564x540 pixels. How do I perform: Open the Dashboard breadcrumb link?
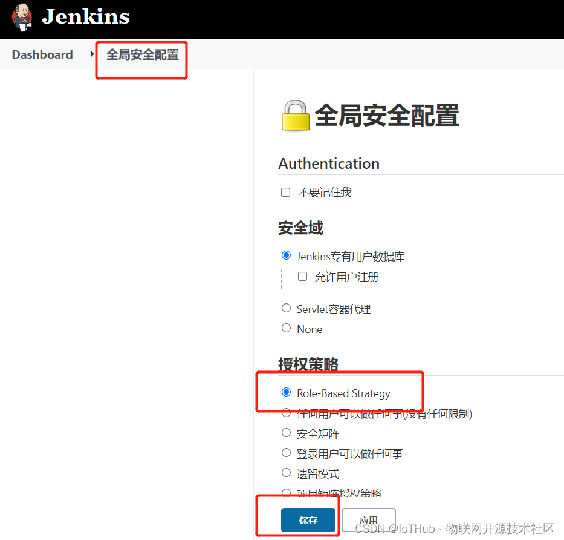(42, 54)
